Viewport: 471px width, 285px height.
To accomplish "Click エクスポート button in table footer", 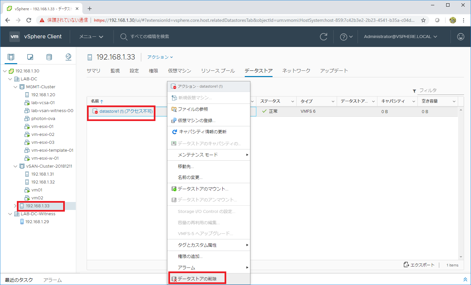I will (x=419, y=265).
